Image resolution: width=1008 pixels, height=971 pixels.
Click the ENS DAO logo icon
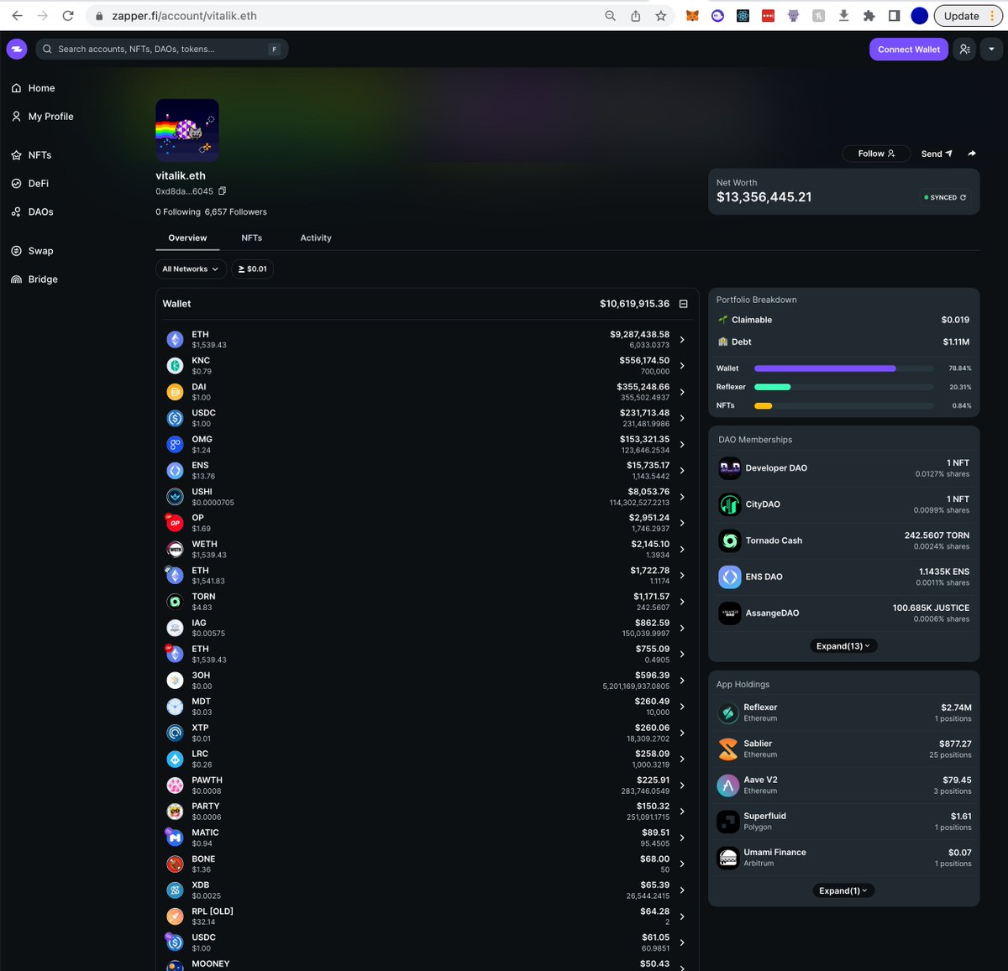coord(730,577)
